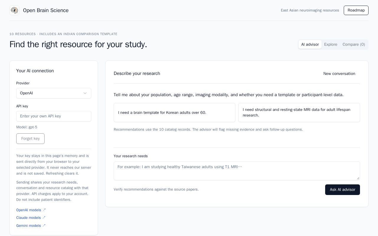The height and width of the screenshot is (236, 378).
Task: Click the 'Model: gpt-5' label
Action: point(27,127)
